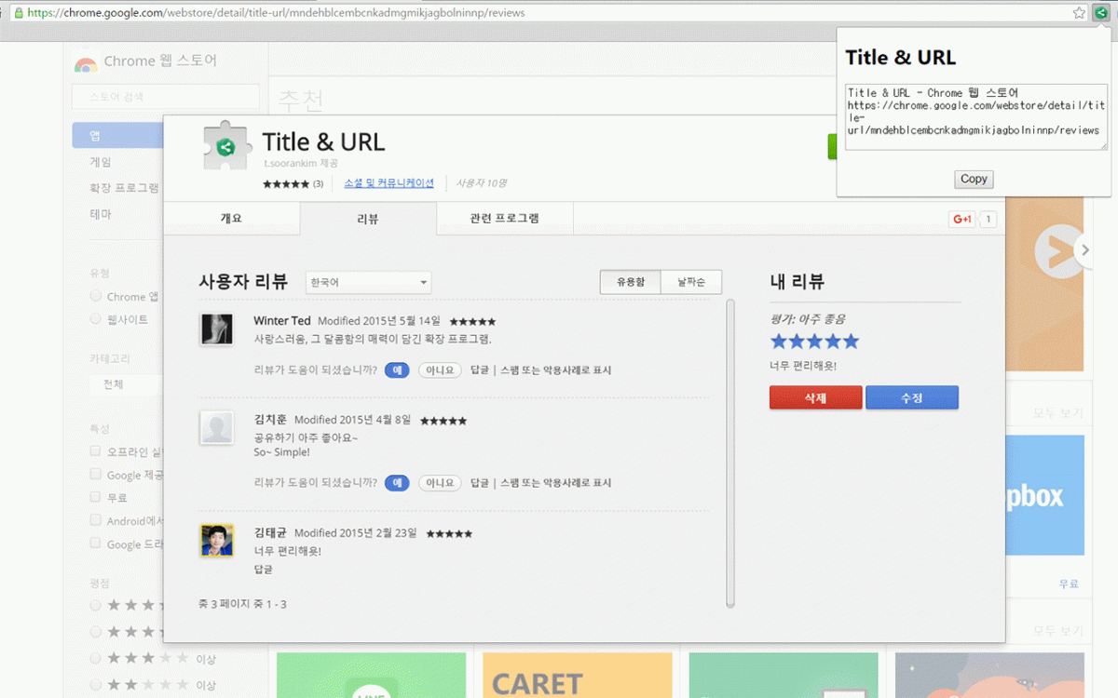
Task: Click the Title & URL extension toolbar icon
Action: click(1100, 13)
